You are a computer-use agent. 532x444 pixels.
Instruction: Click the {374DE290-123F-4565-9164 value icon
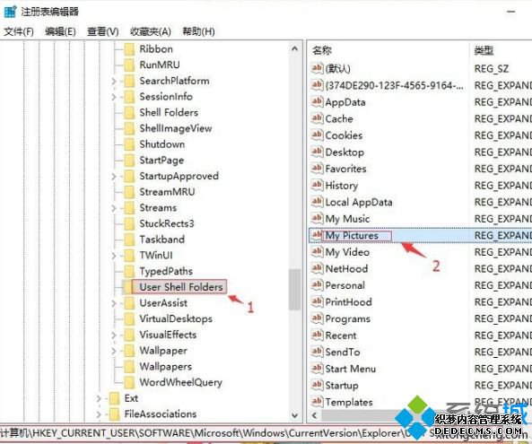(317, 85)
